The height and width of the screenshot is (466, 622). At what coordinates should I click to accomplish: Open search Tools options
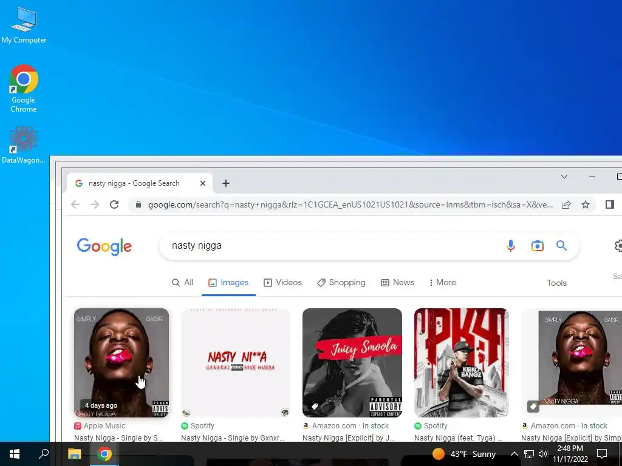point(556,283)
